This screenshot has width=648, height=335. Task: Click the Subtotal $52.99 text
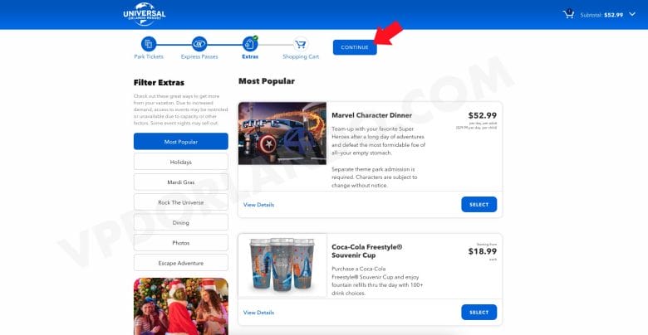(601, 15)
